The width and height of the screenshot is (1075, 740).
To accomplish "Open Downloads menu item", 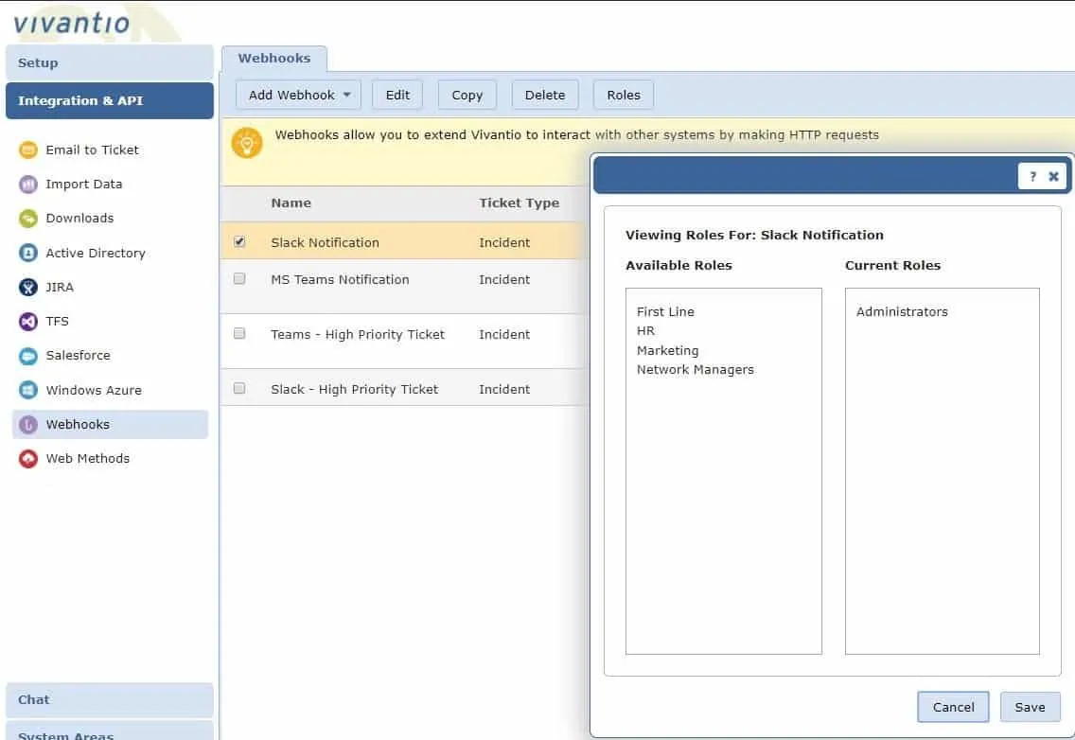I will 79,218.
